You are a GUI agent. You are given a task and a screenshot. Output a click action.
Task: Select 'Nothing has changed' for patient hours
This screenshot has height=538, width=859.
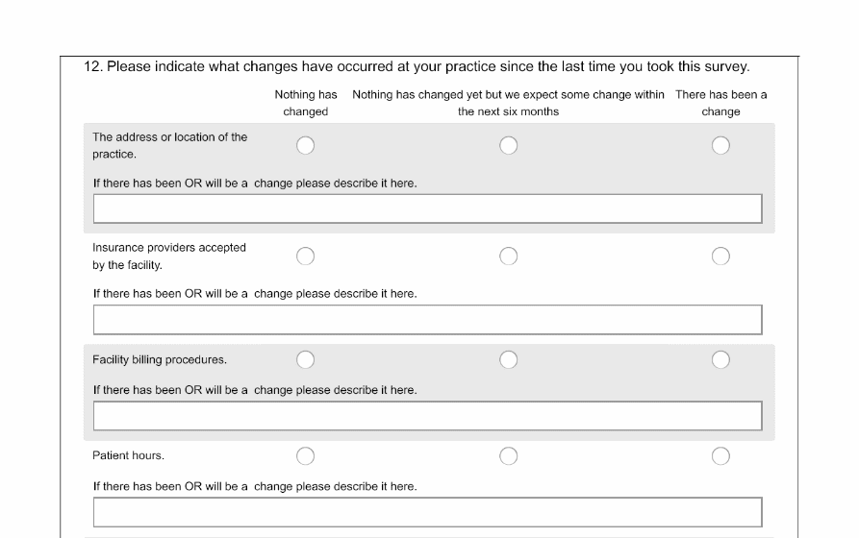point(305,455)
